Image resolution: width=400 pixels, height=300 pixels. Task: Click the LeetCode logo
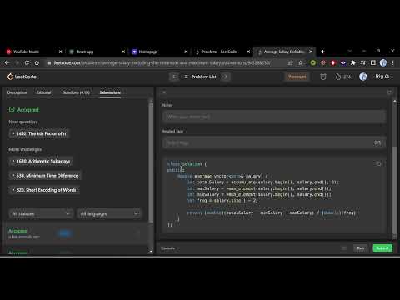pyautogui.click(x=22, y=77)
